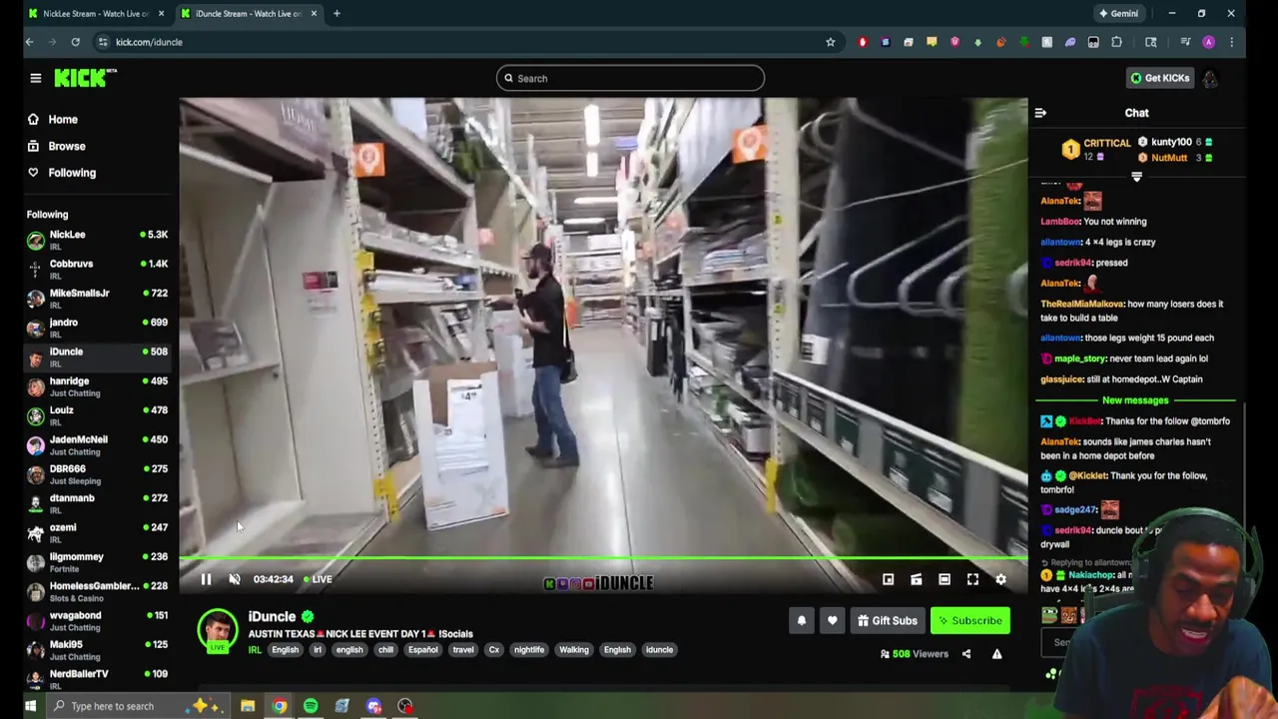Select the Español stream tag

tap(422, 650)
